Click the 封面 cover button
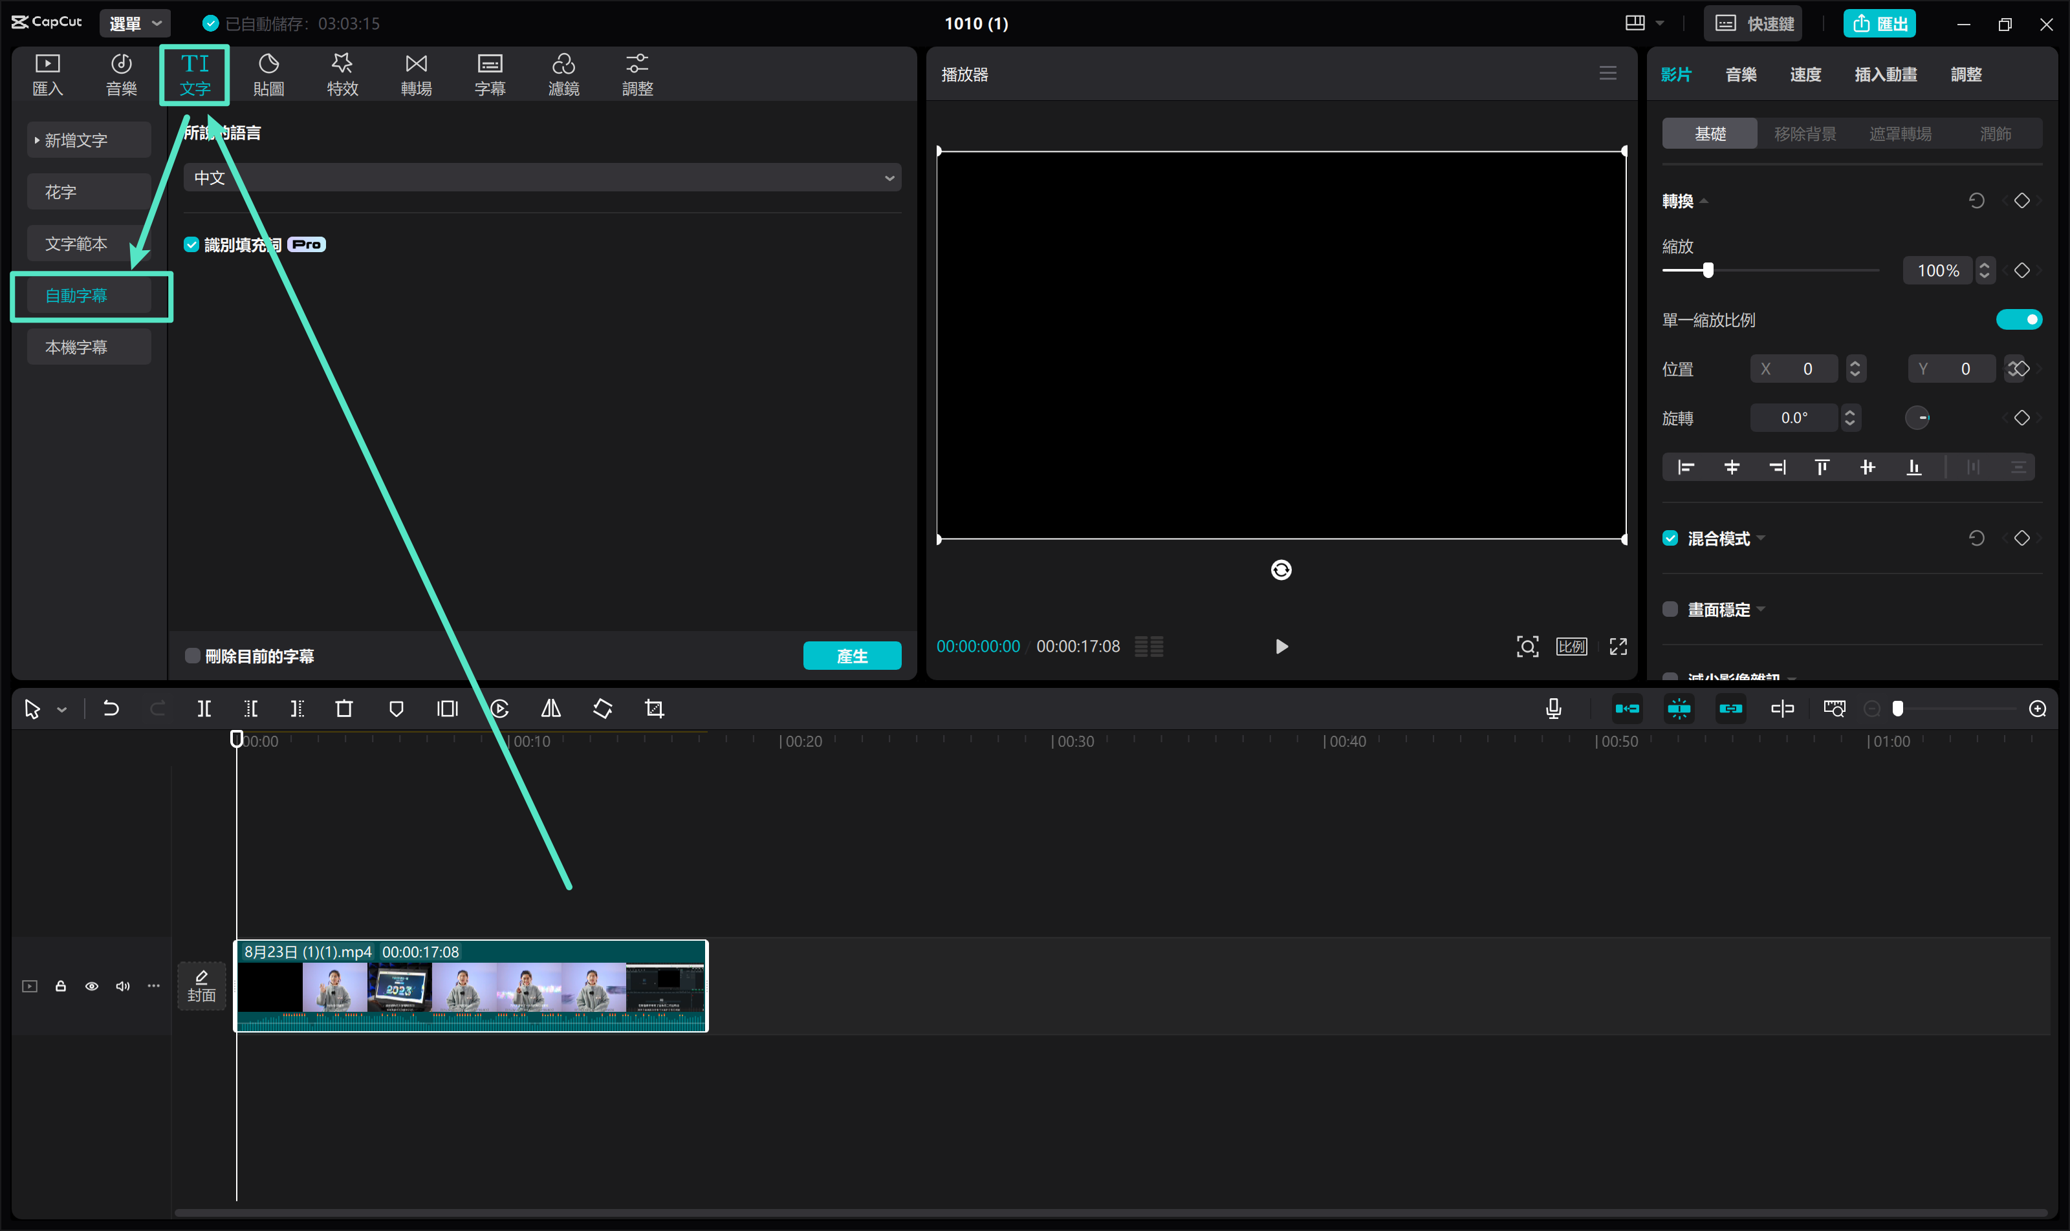This screenshot has height=1231, width=2070. pos(201,987)
